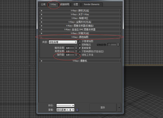Screen dimensions: 163x118
Task: Enable the 子像素贴图 checkbox
Action: (x=80, y=41)
